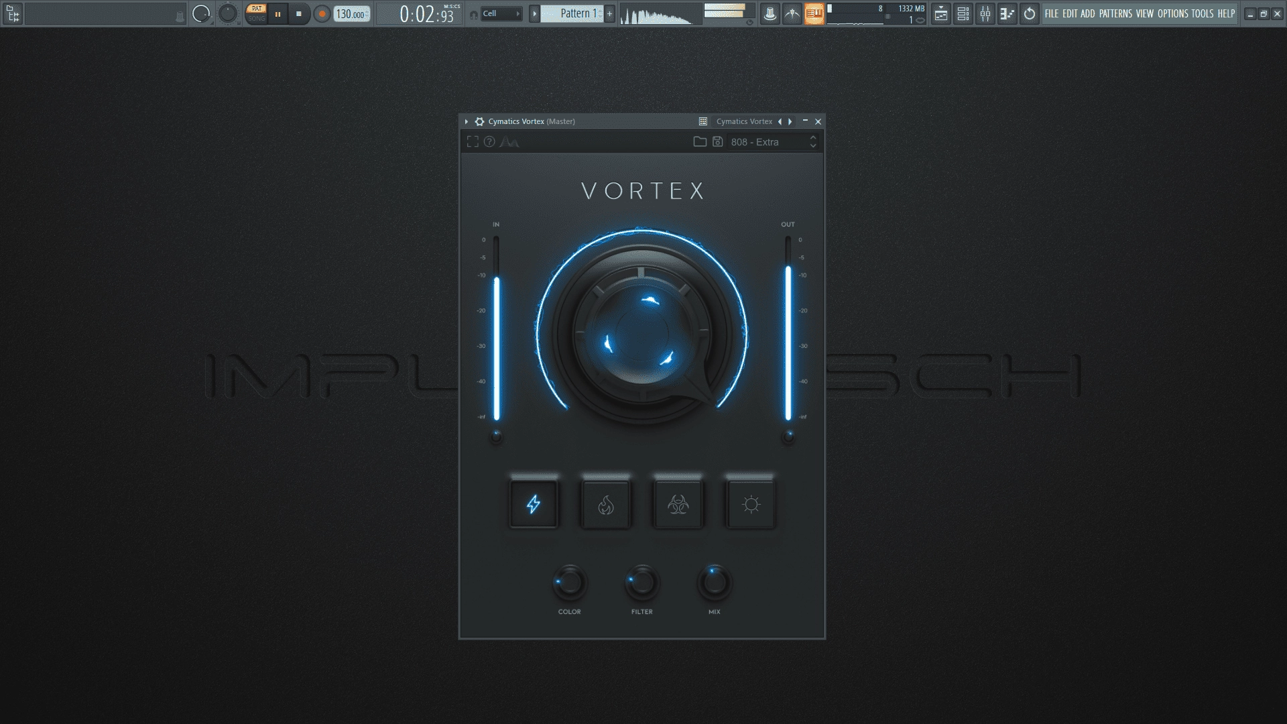Open the Pattern 1 selector

click(572, 13)
